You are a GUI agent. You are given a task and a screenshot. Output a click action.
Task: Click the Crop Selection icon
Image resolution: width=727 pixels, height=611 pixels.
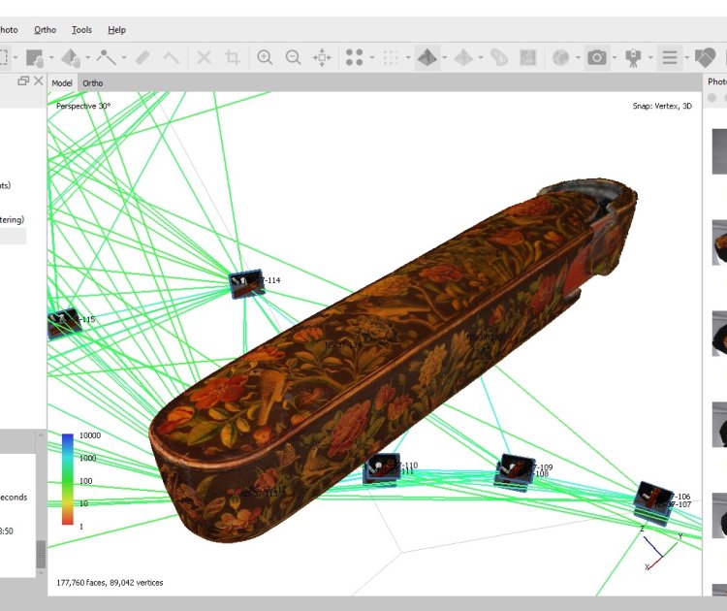click(x=233, y=57)
